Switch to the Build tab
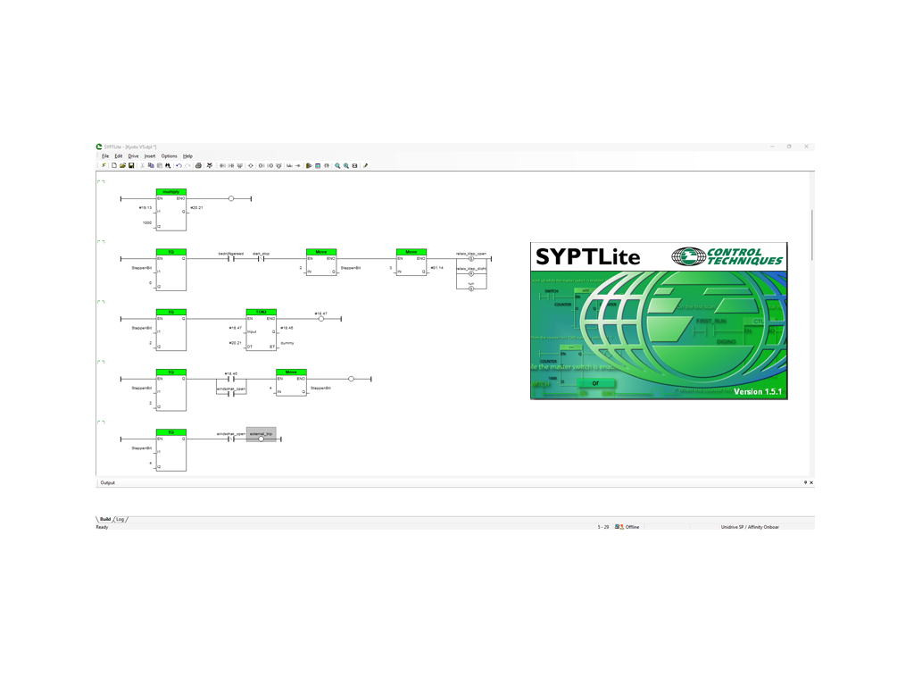The image size is (914, 686). click(x=106, y=516)
